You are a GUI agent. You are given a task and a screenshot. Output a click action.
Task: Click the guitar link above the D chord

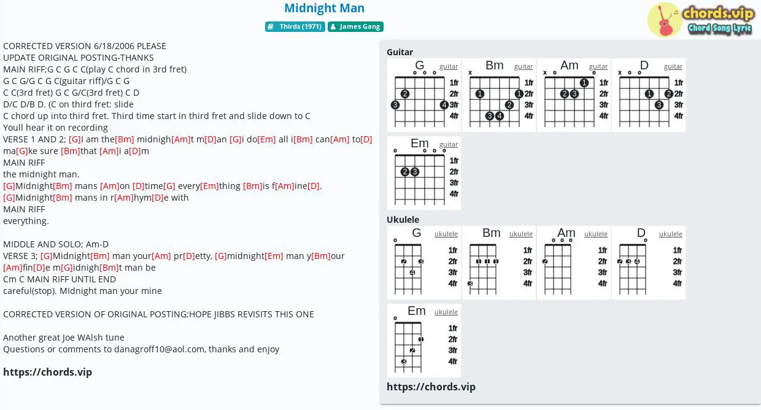click(673, 66)
